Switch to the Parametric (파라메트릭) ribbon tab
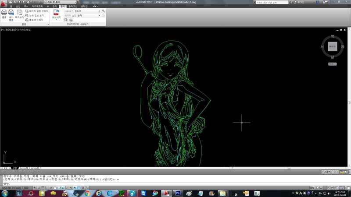351x197 pixels. pyautogui.click(x=37, y=6)
